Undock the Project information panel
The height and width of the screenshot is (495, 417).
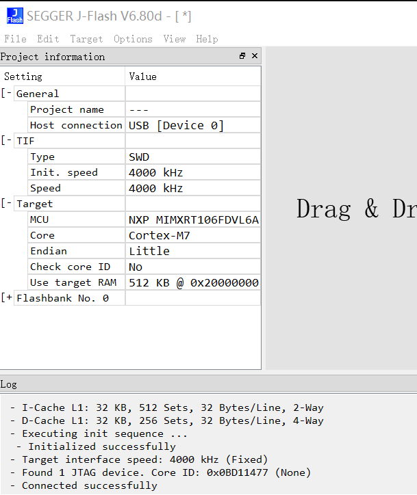point(242,56)
